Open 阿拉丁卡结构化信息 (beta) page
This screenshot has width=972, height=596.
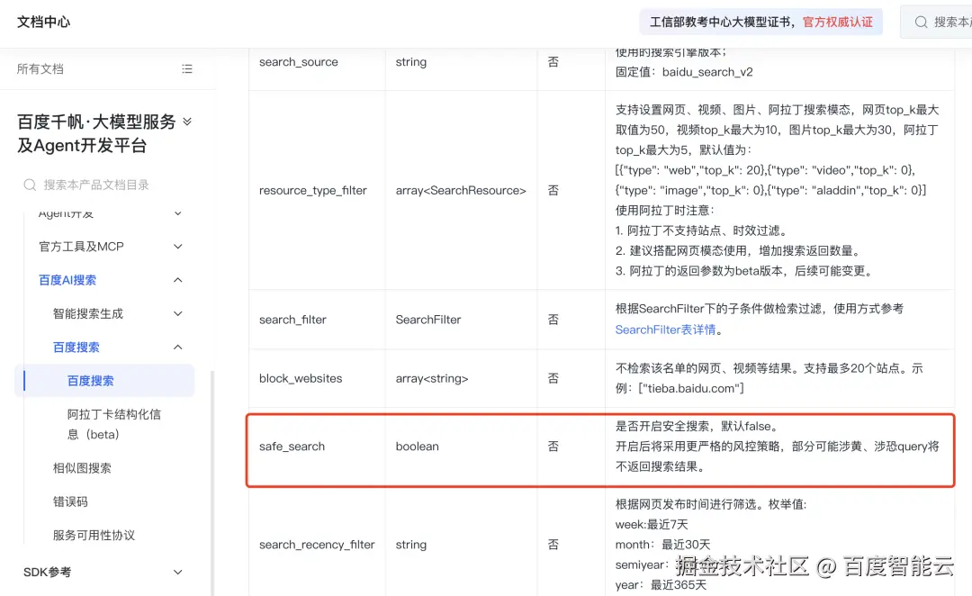pyautogui.click(x=114, y=424)
